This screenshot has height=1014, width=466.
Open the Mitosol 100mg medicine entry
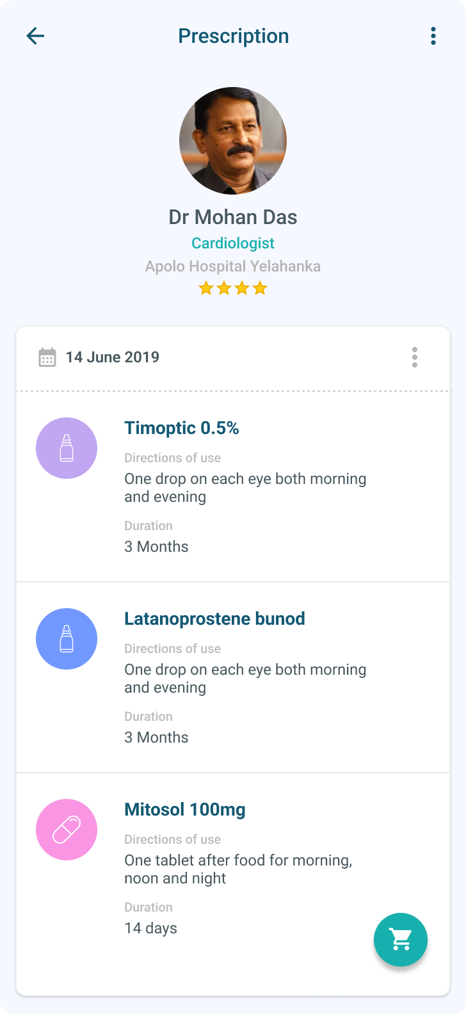(233, 883)
